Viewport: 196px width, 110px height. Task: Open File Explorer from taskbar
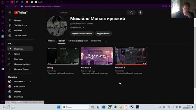pyautogui.click(x=121, y=107)
